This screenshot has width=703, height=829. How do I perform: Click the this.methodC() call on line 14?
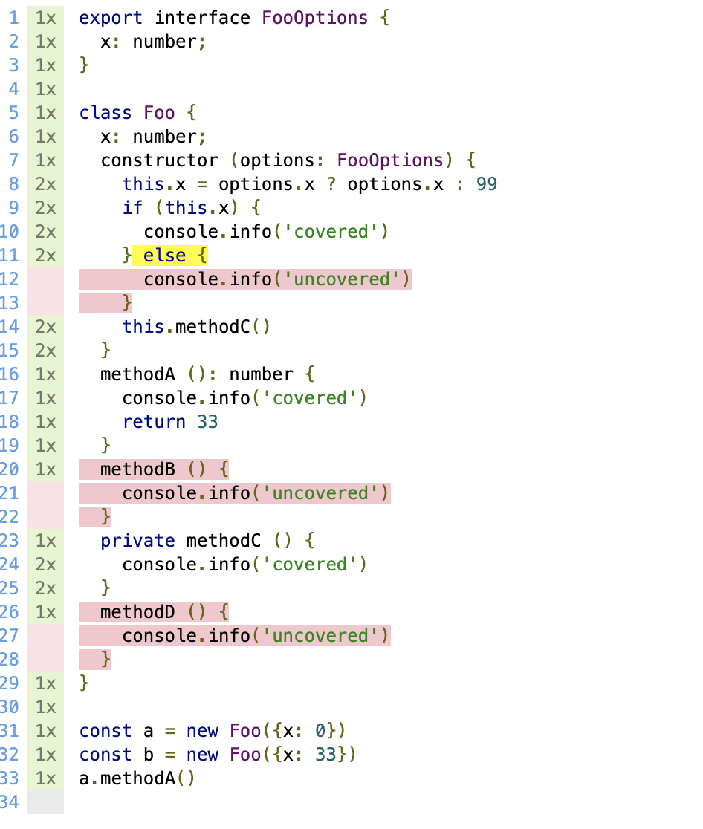point(196,327)
